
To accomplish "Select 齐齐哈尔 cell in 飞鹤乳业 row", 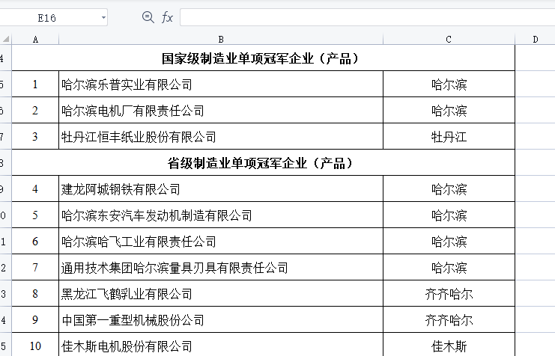I will pos(449,293).
